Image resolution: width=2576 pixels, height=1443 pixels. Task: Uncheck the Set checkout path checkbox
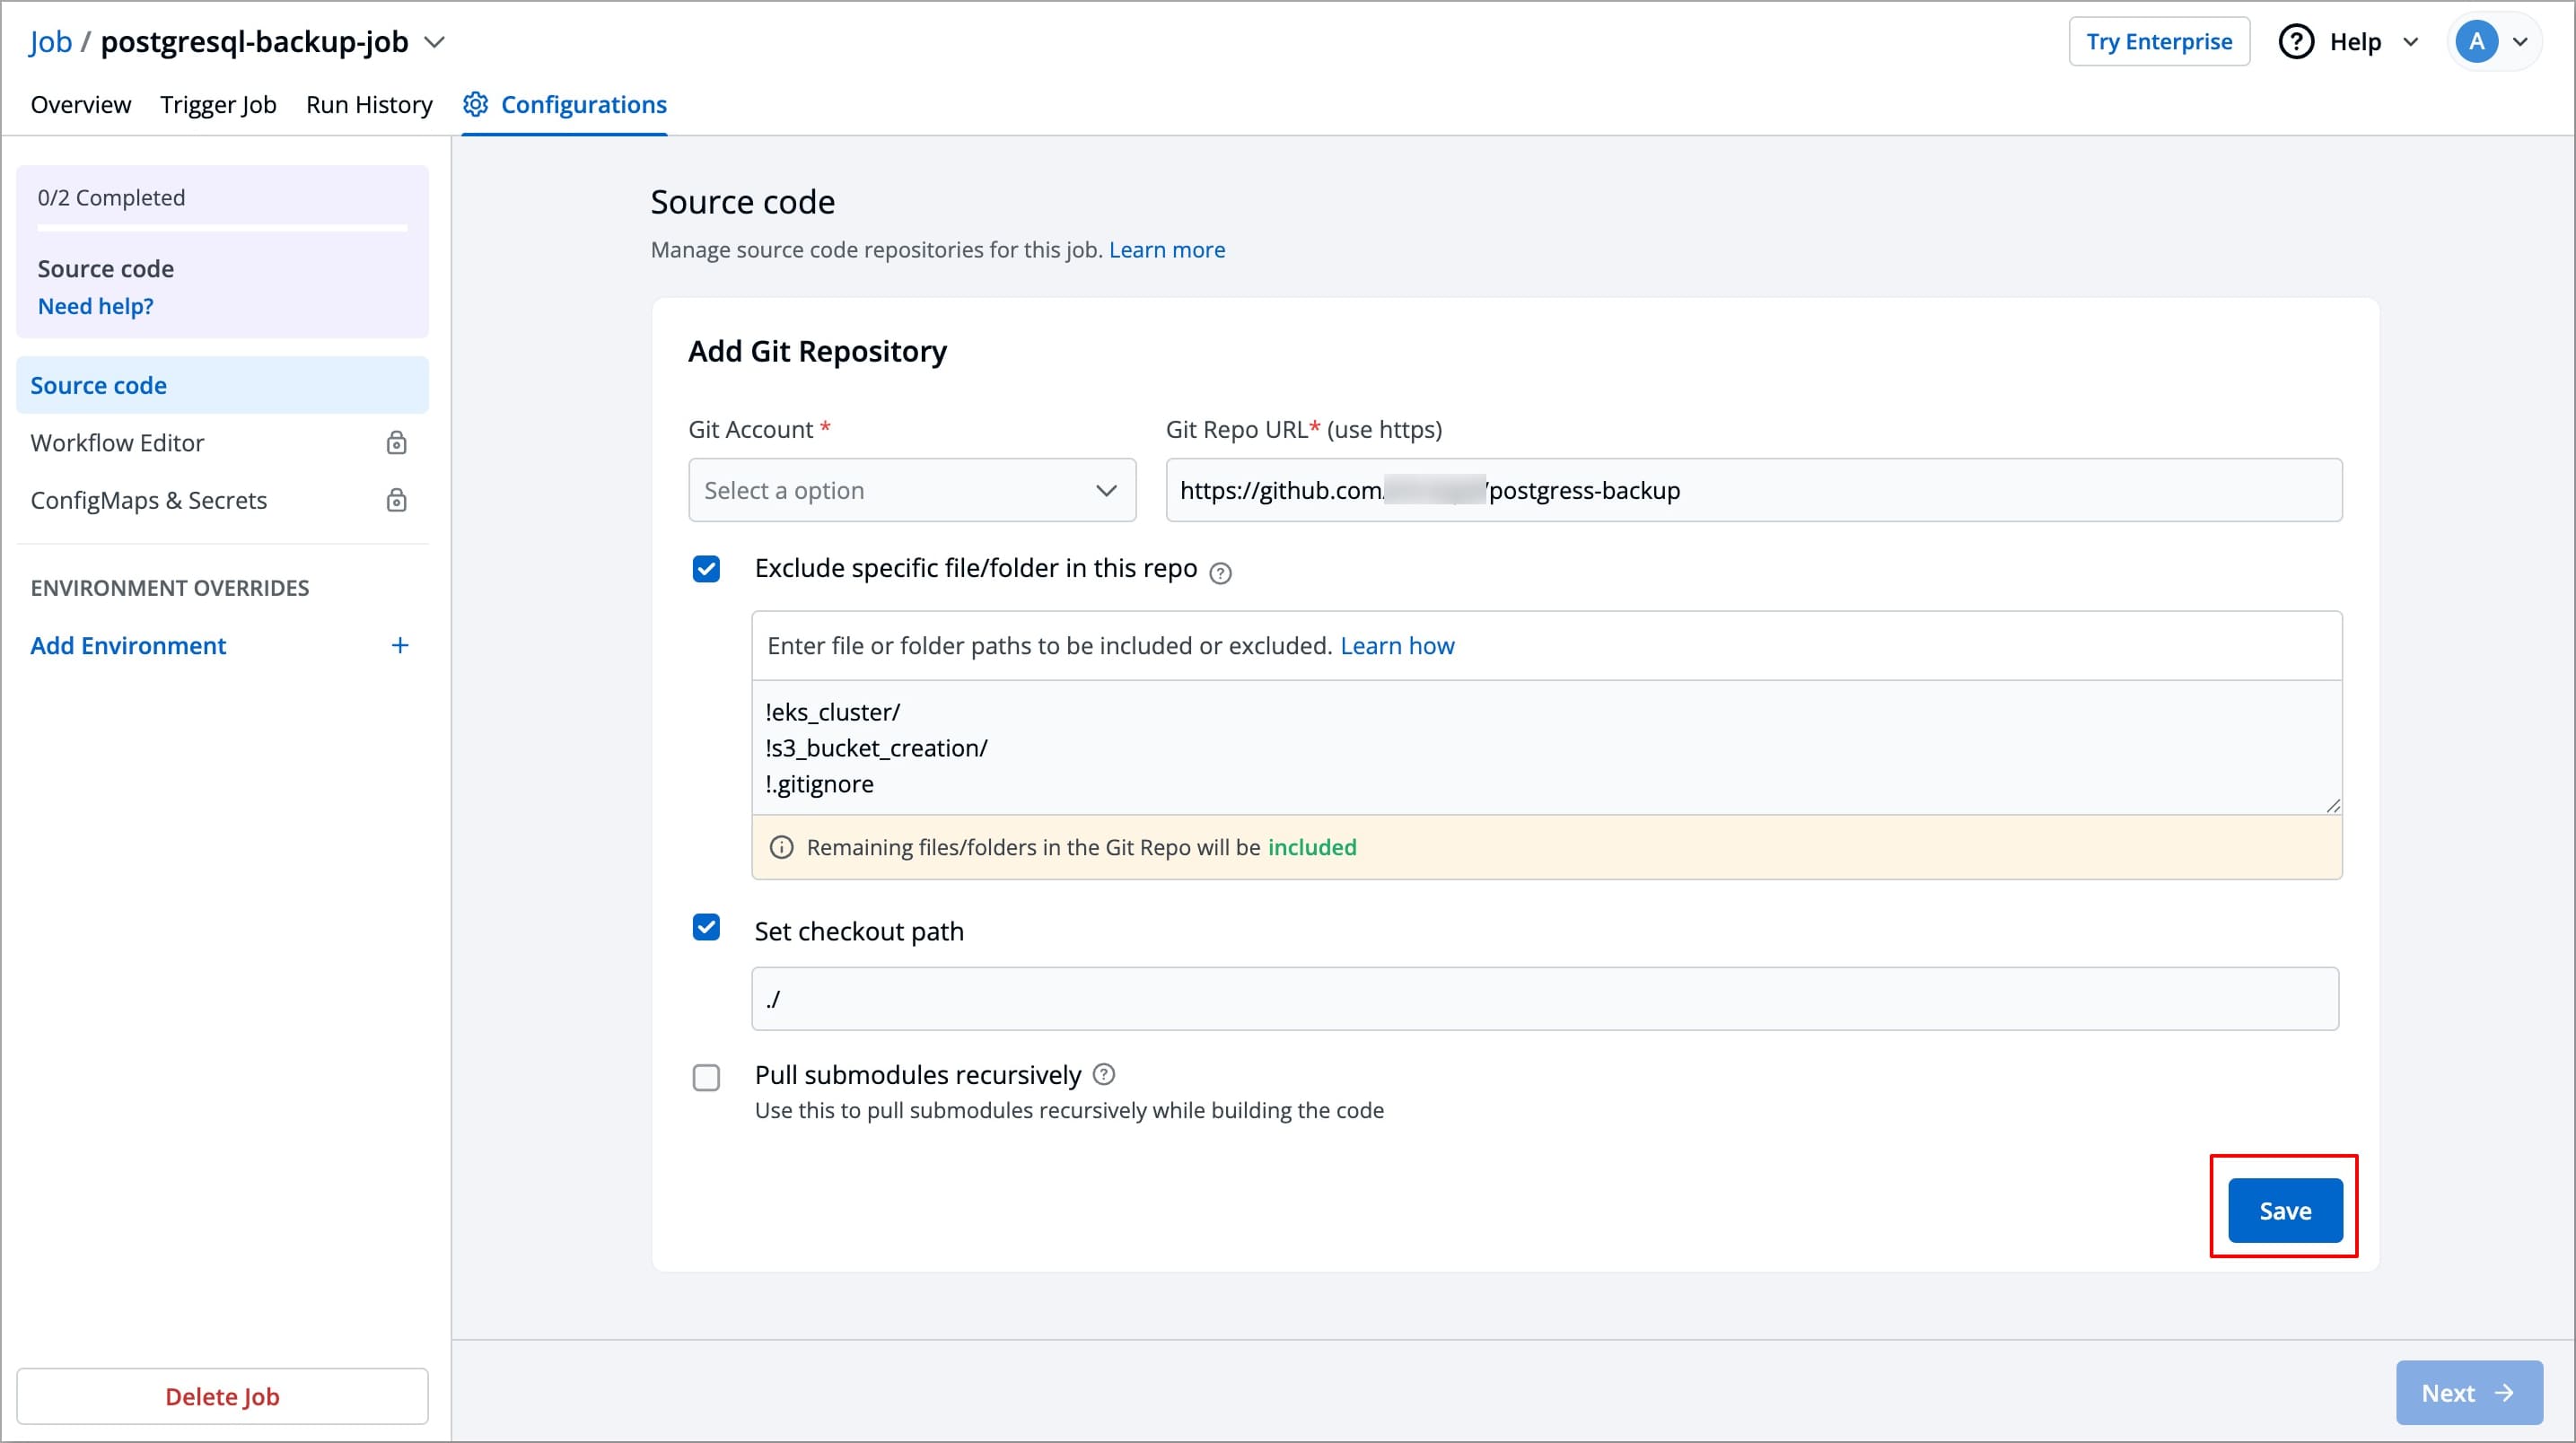point(706,927)
